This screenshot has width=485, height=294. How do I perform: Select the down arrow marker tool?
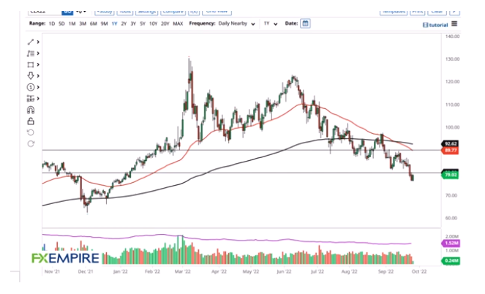31,76
